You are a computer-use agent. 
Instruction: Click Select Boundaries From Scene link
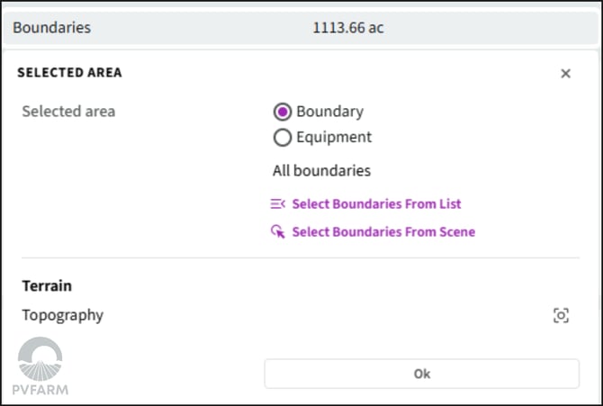click(x=383, y=232)
